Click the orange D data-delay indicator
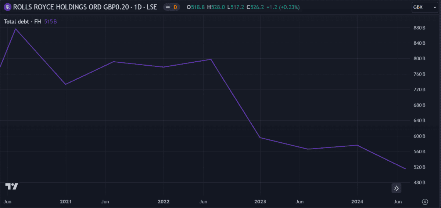The height and width of the screenshot is (208, 441). click(175, 7)
